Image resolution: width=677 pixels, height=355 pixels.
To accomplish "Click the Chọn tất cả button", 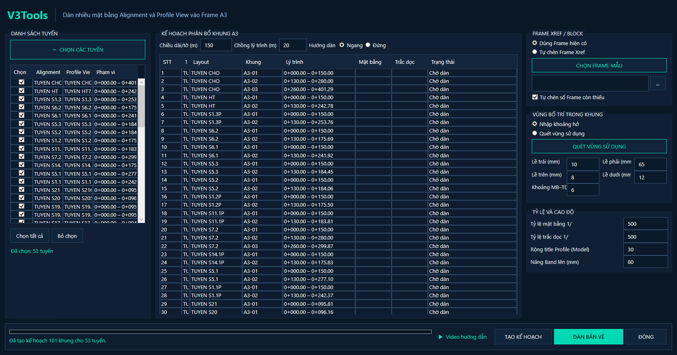I will pos(30,236).
